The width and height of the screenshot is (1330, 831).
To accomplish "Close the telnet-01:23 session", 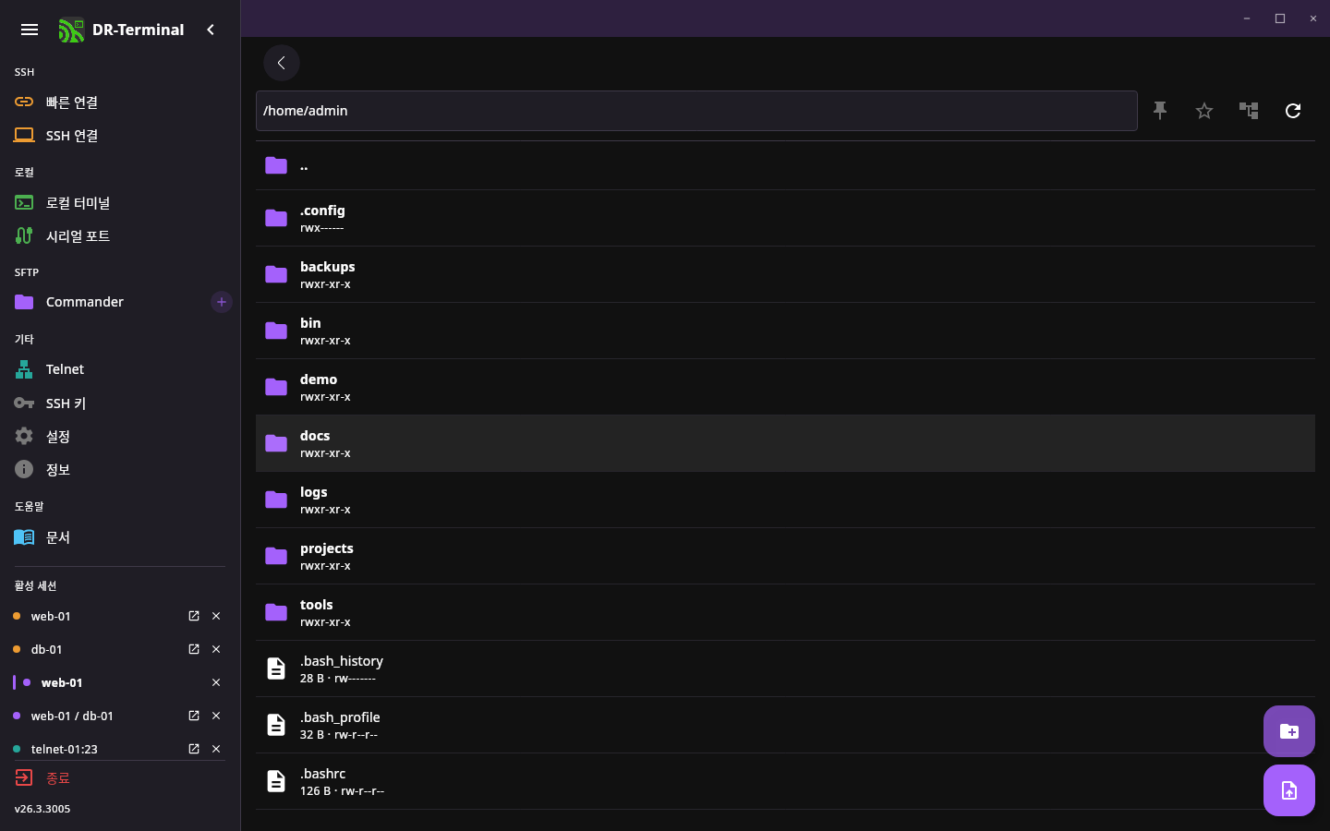I will coord(216,749).
